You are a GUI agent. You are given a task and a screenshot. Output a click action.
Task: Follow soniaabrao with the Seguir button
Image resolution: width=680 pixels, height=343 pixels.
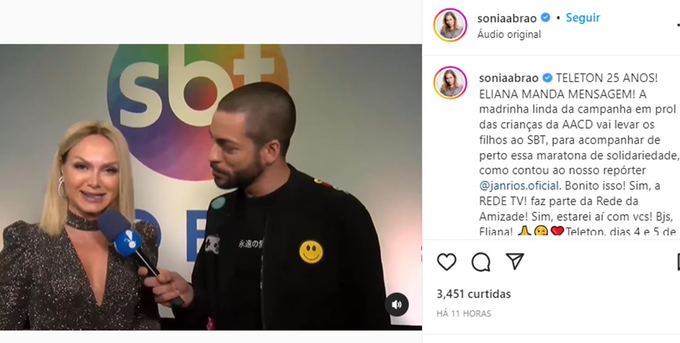tap(583, 18)
